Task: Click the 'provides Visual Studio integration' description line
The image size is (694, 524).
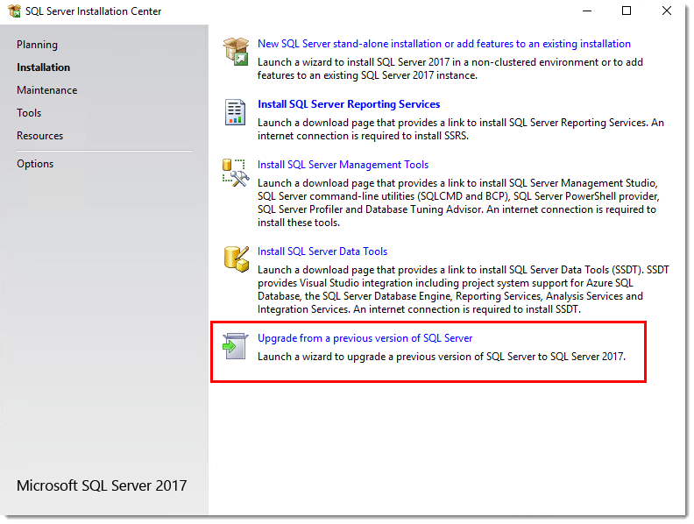Action: [445, 283]
